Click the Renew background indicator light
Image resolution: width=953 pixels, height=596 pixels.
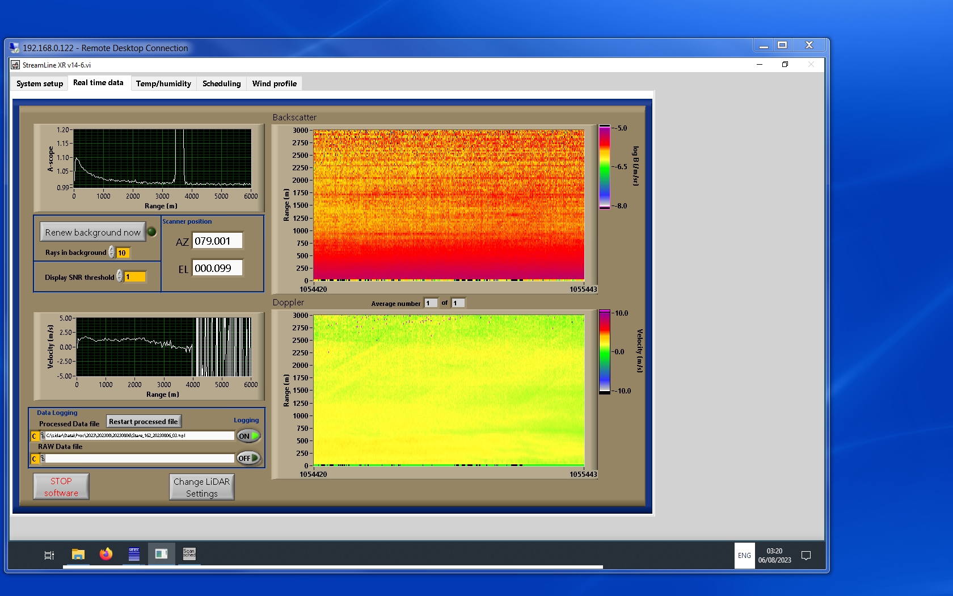152,232
